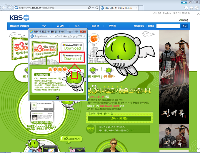Image resolution: width=200 pixels, height=153 pixels.
Task: Open notice 콩v3 버전 업데이트(ver 3.2.2.03)
Action: tap(112, 127)
